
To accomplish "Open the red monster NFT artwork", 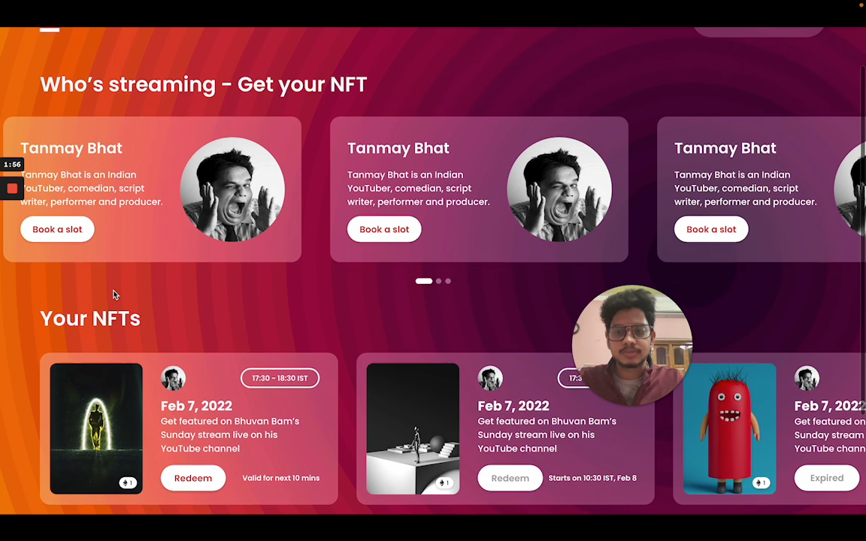I will coord(730,428).
